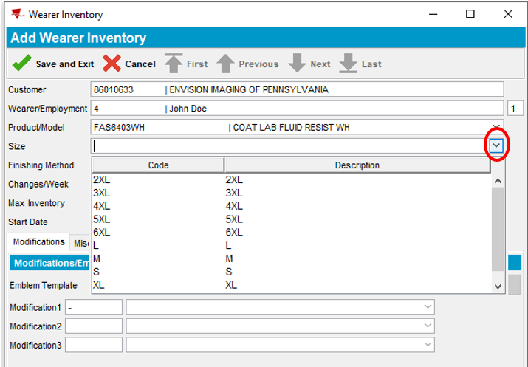The height and width of the screenshot is (367, 528).
Task: Sort by the Code column header
Action: tap(158, 165)
